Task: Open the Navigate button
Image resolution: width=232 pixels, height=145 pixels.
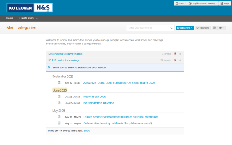Action: (203, 28)
